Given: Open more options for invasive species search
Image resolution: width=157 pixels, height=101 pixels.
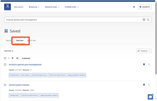Looking at the screenshot, I should click(x=149, y=64).
